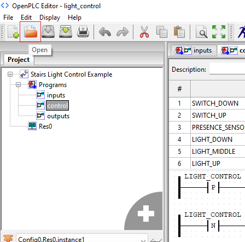Redo action with the right arrow
Screen dimensions: 245x242
(122, 32)
